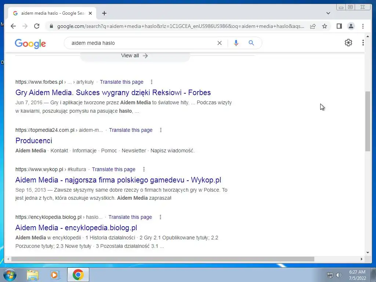The width and height of the screenshot is (376, 282).
Task: Go back to the previous page
Action: pos(13,26)
